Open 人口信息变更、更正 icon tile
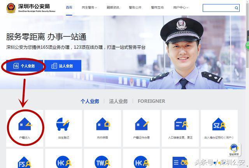Image resolution: width=249 pixels, height=168 pixels. point(181,124)
